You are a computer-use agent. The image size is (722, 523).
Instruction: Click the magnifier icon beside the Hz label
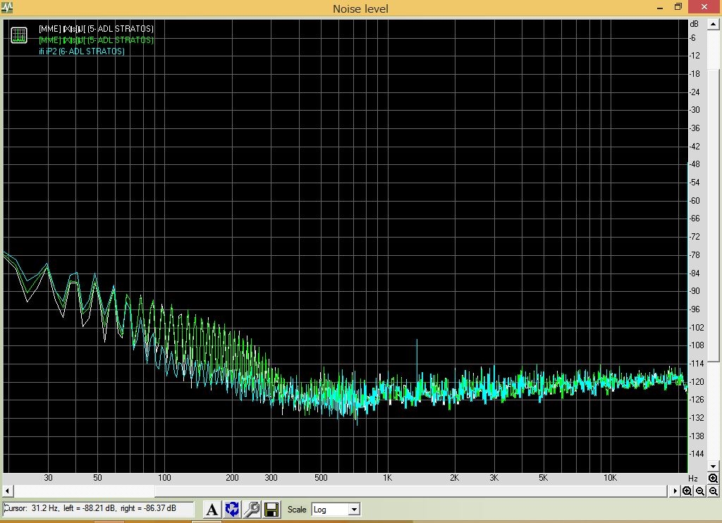(714, 479)
